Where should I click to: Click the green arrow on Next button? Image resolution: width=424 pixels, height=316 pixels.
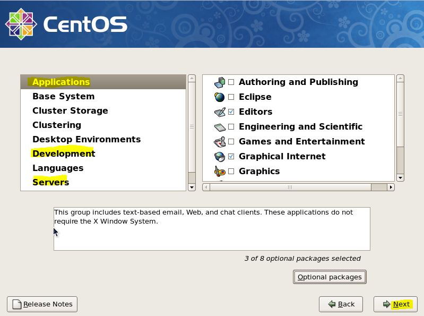(387, 304)
